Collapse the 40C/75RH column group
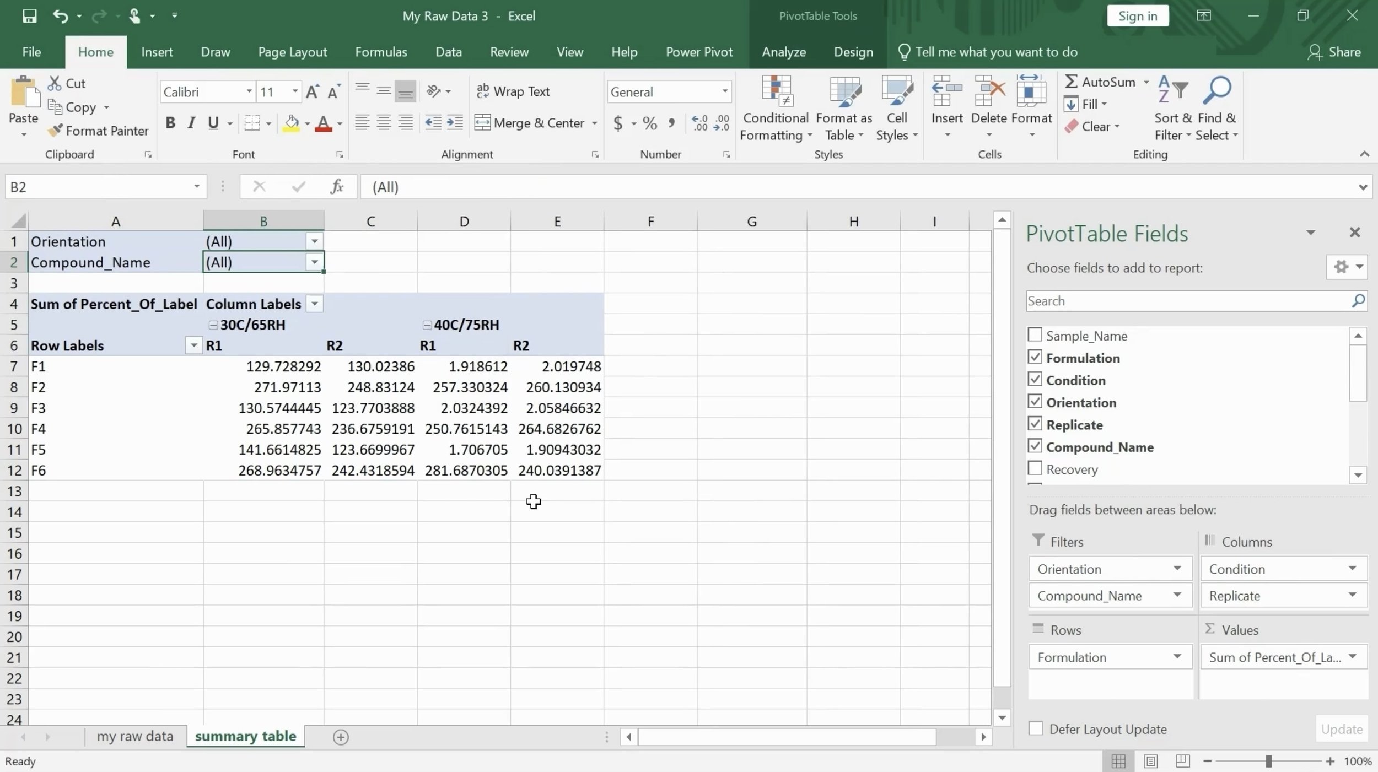Viewport: 1378px width, 772px height. tap(427, 325)
